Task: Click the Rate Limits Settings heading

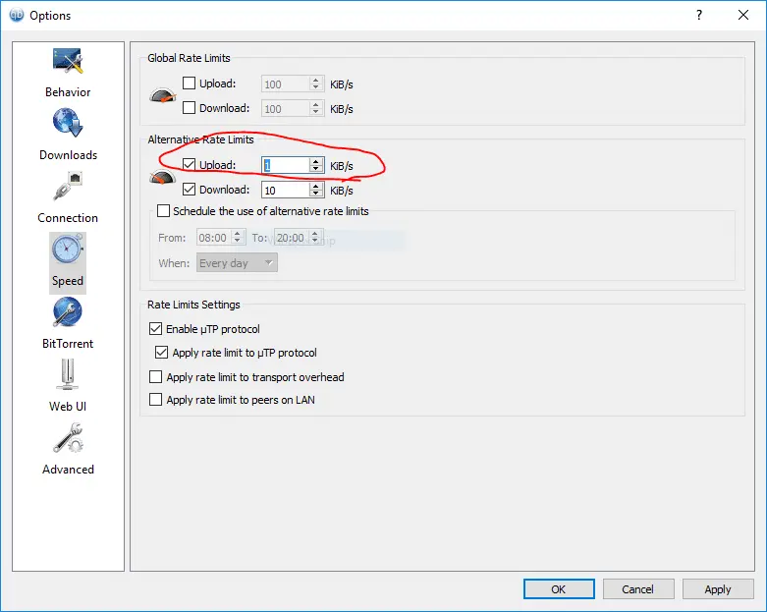Action: tap(193, 305)
